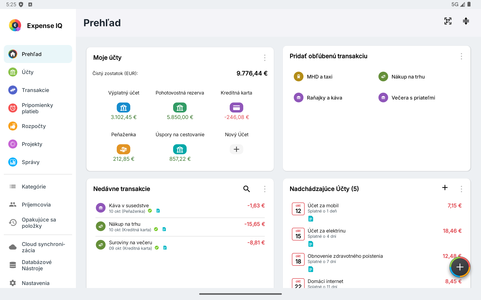
Task: Add a new account with Nový Účet plus
Action: [x=236, y=149]
